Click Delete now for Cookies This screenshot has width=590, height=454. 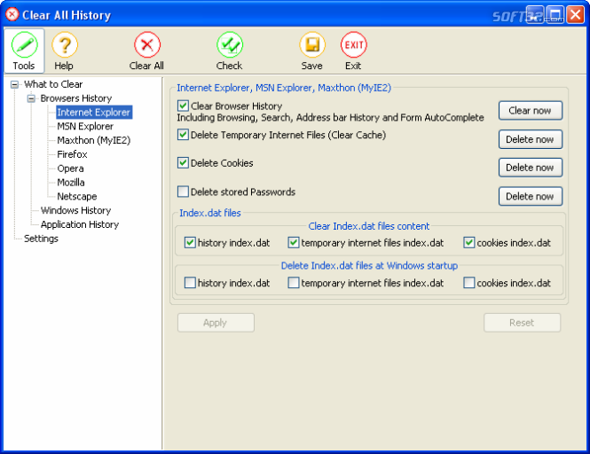pyautogui.click(x=531, y=168)
